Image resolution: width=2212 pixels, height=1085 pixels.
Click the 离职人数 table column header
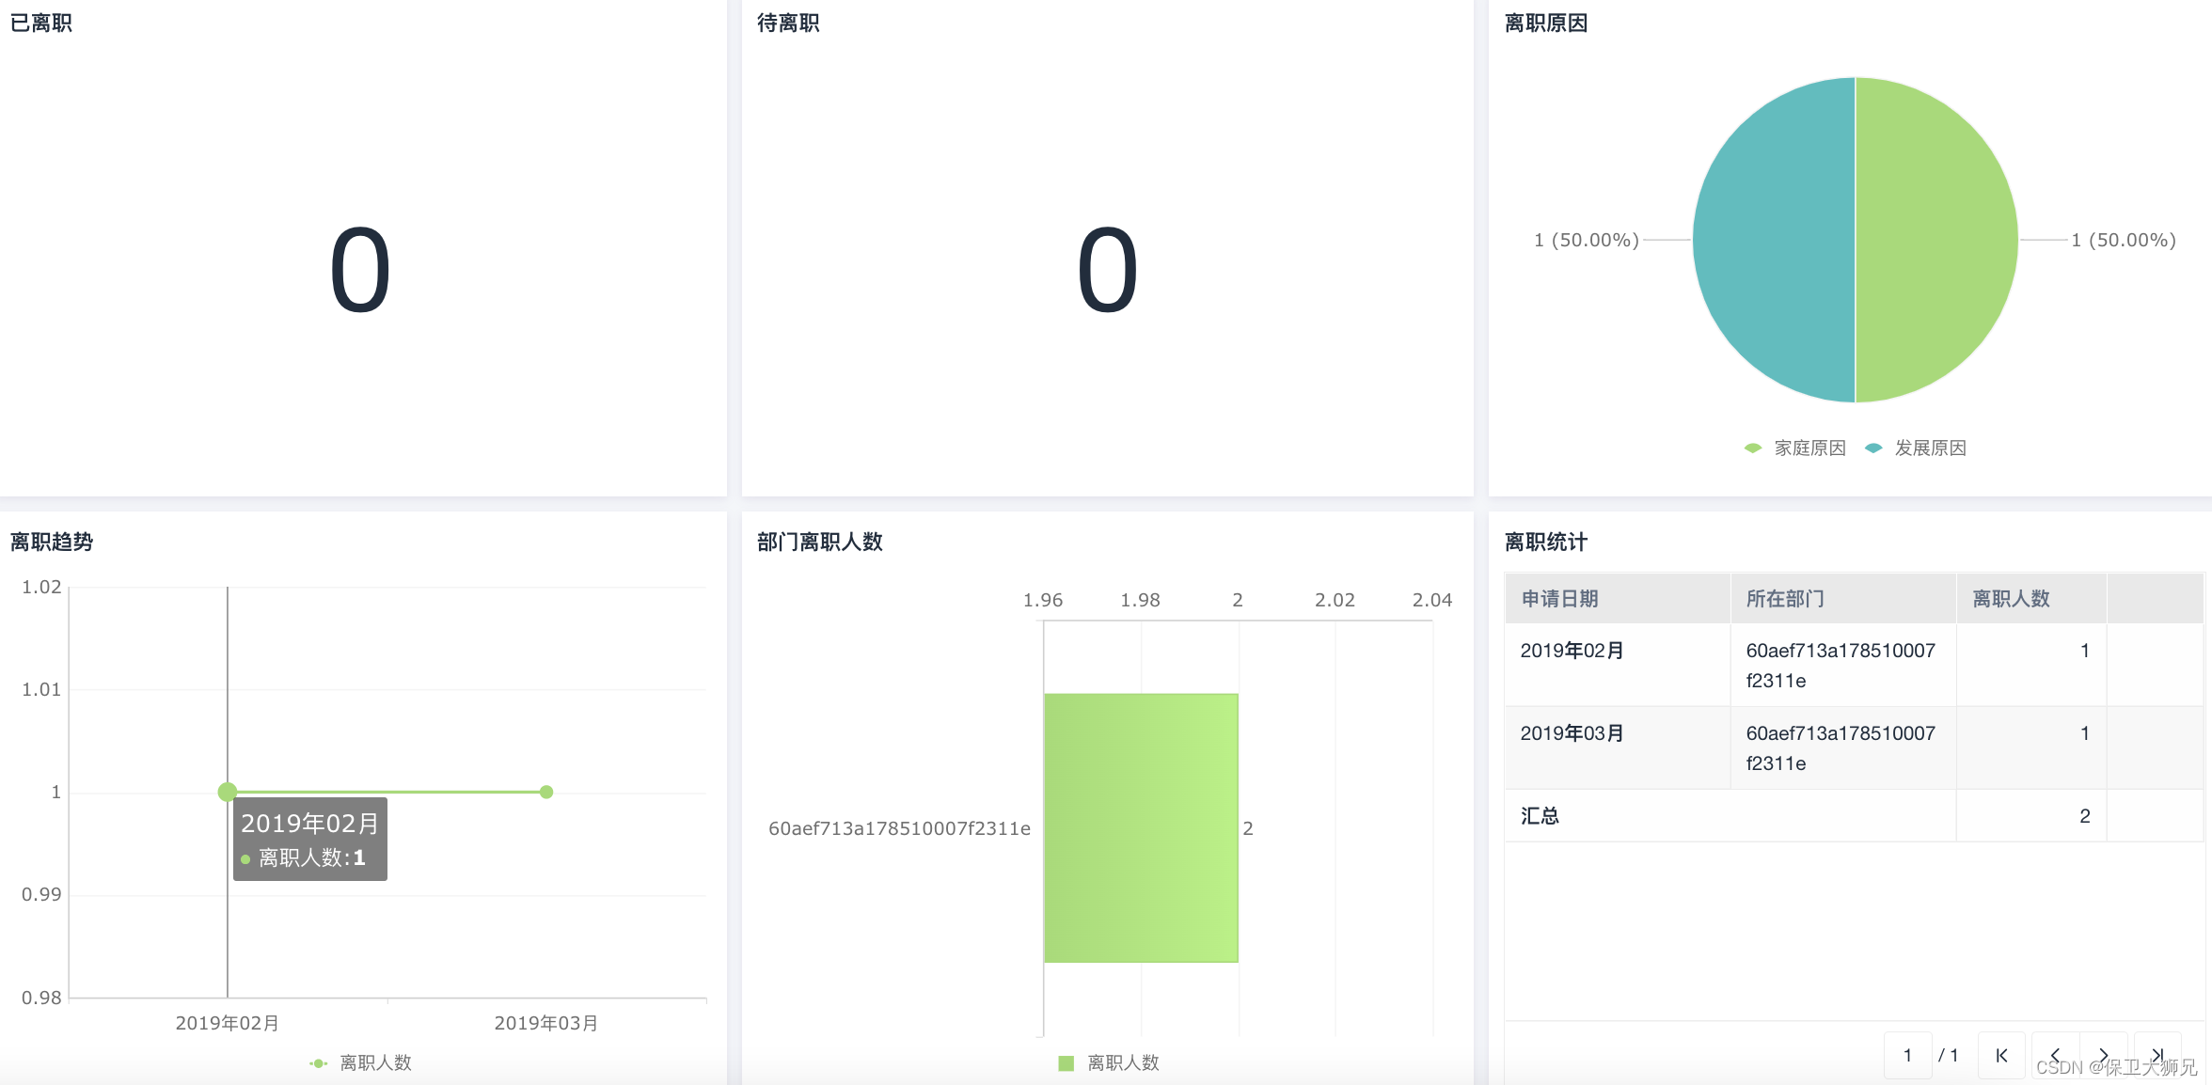2011,599
